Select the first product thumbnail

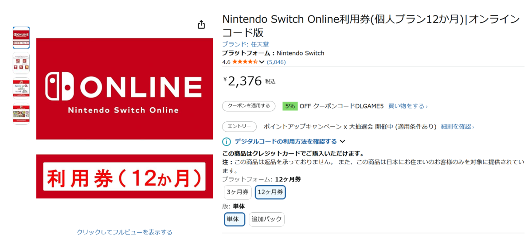click(x=21, y=38)
